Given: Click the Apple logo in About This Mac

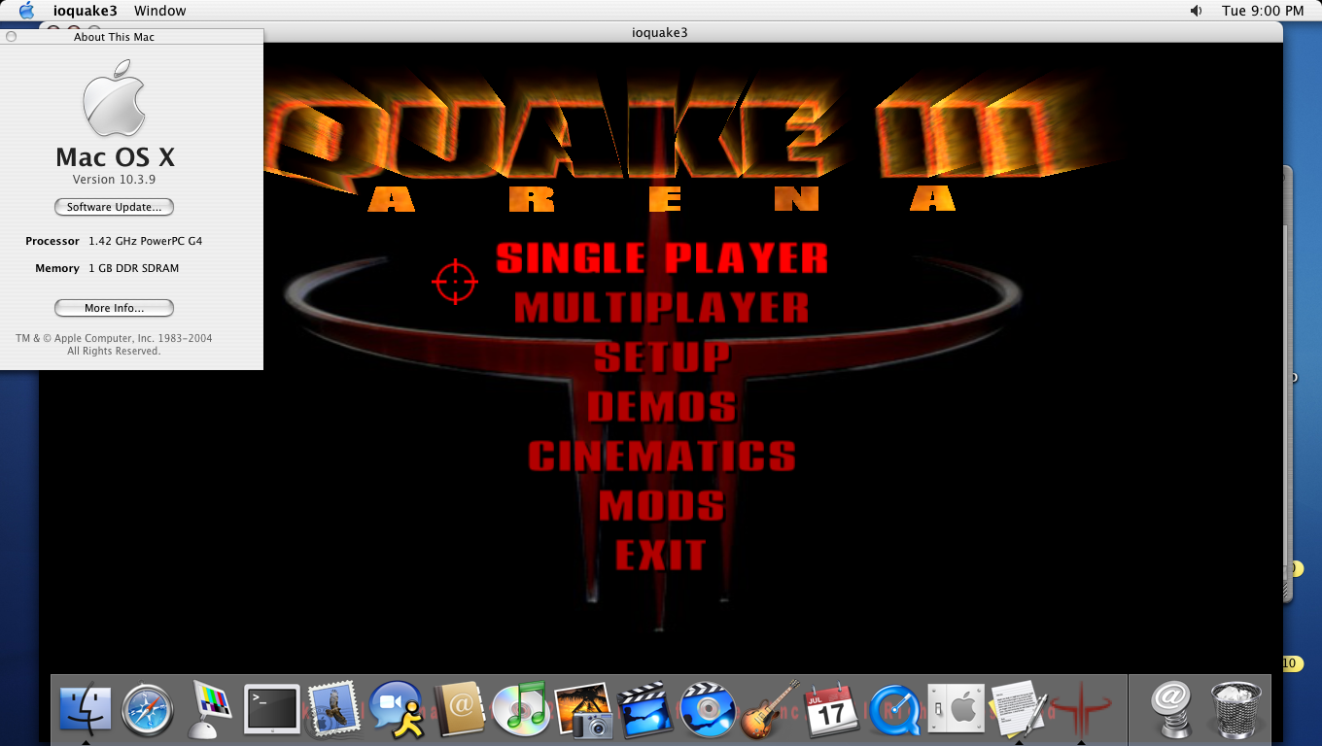Looking at the screenshot, I should pos(115,97).
